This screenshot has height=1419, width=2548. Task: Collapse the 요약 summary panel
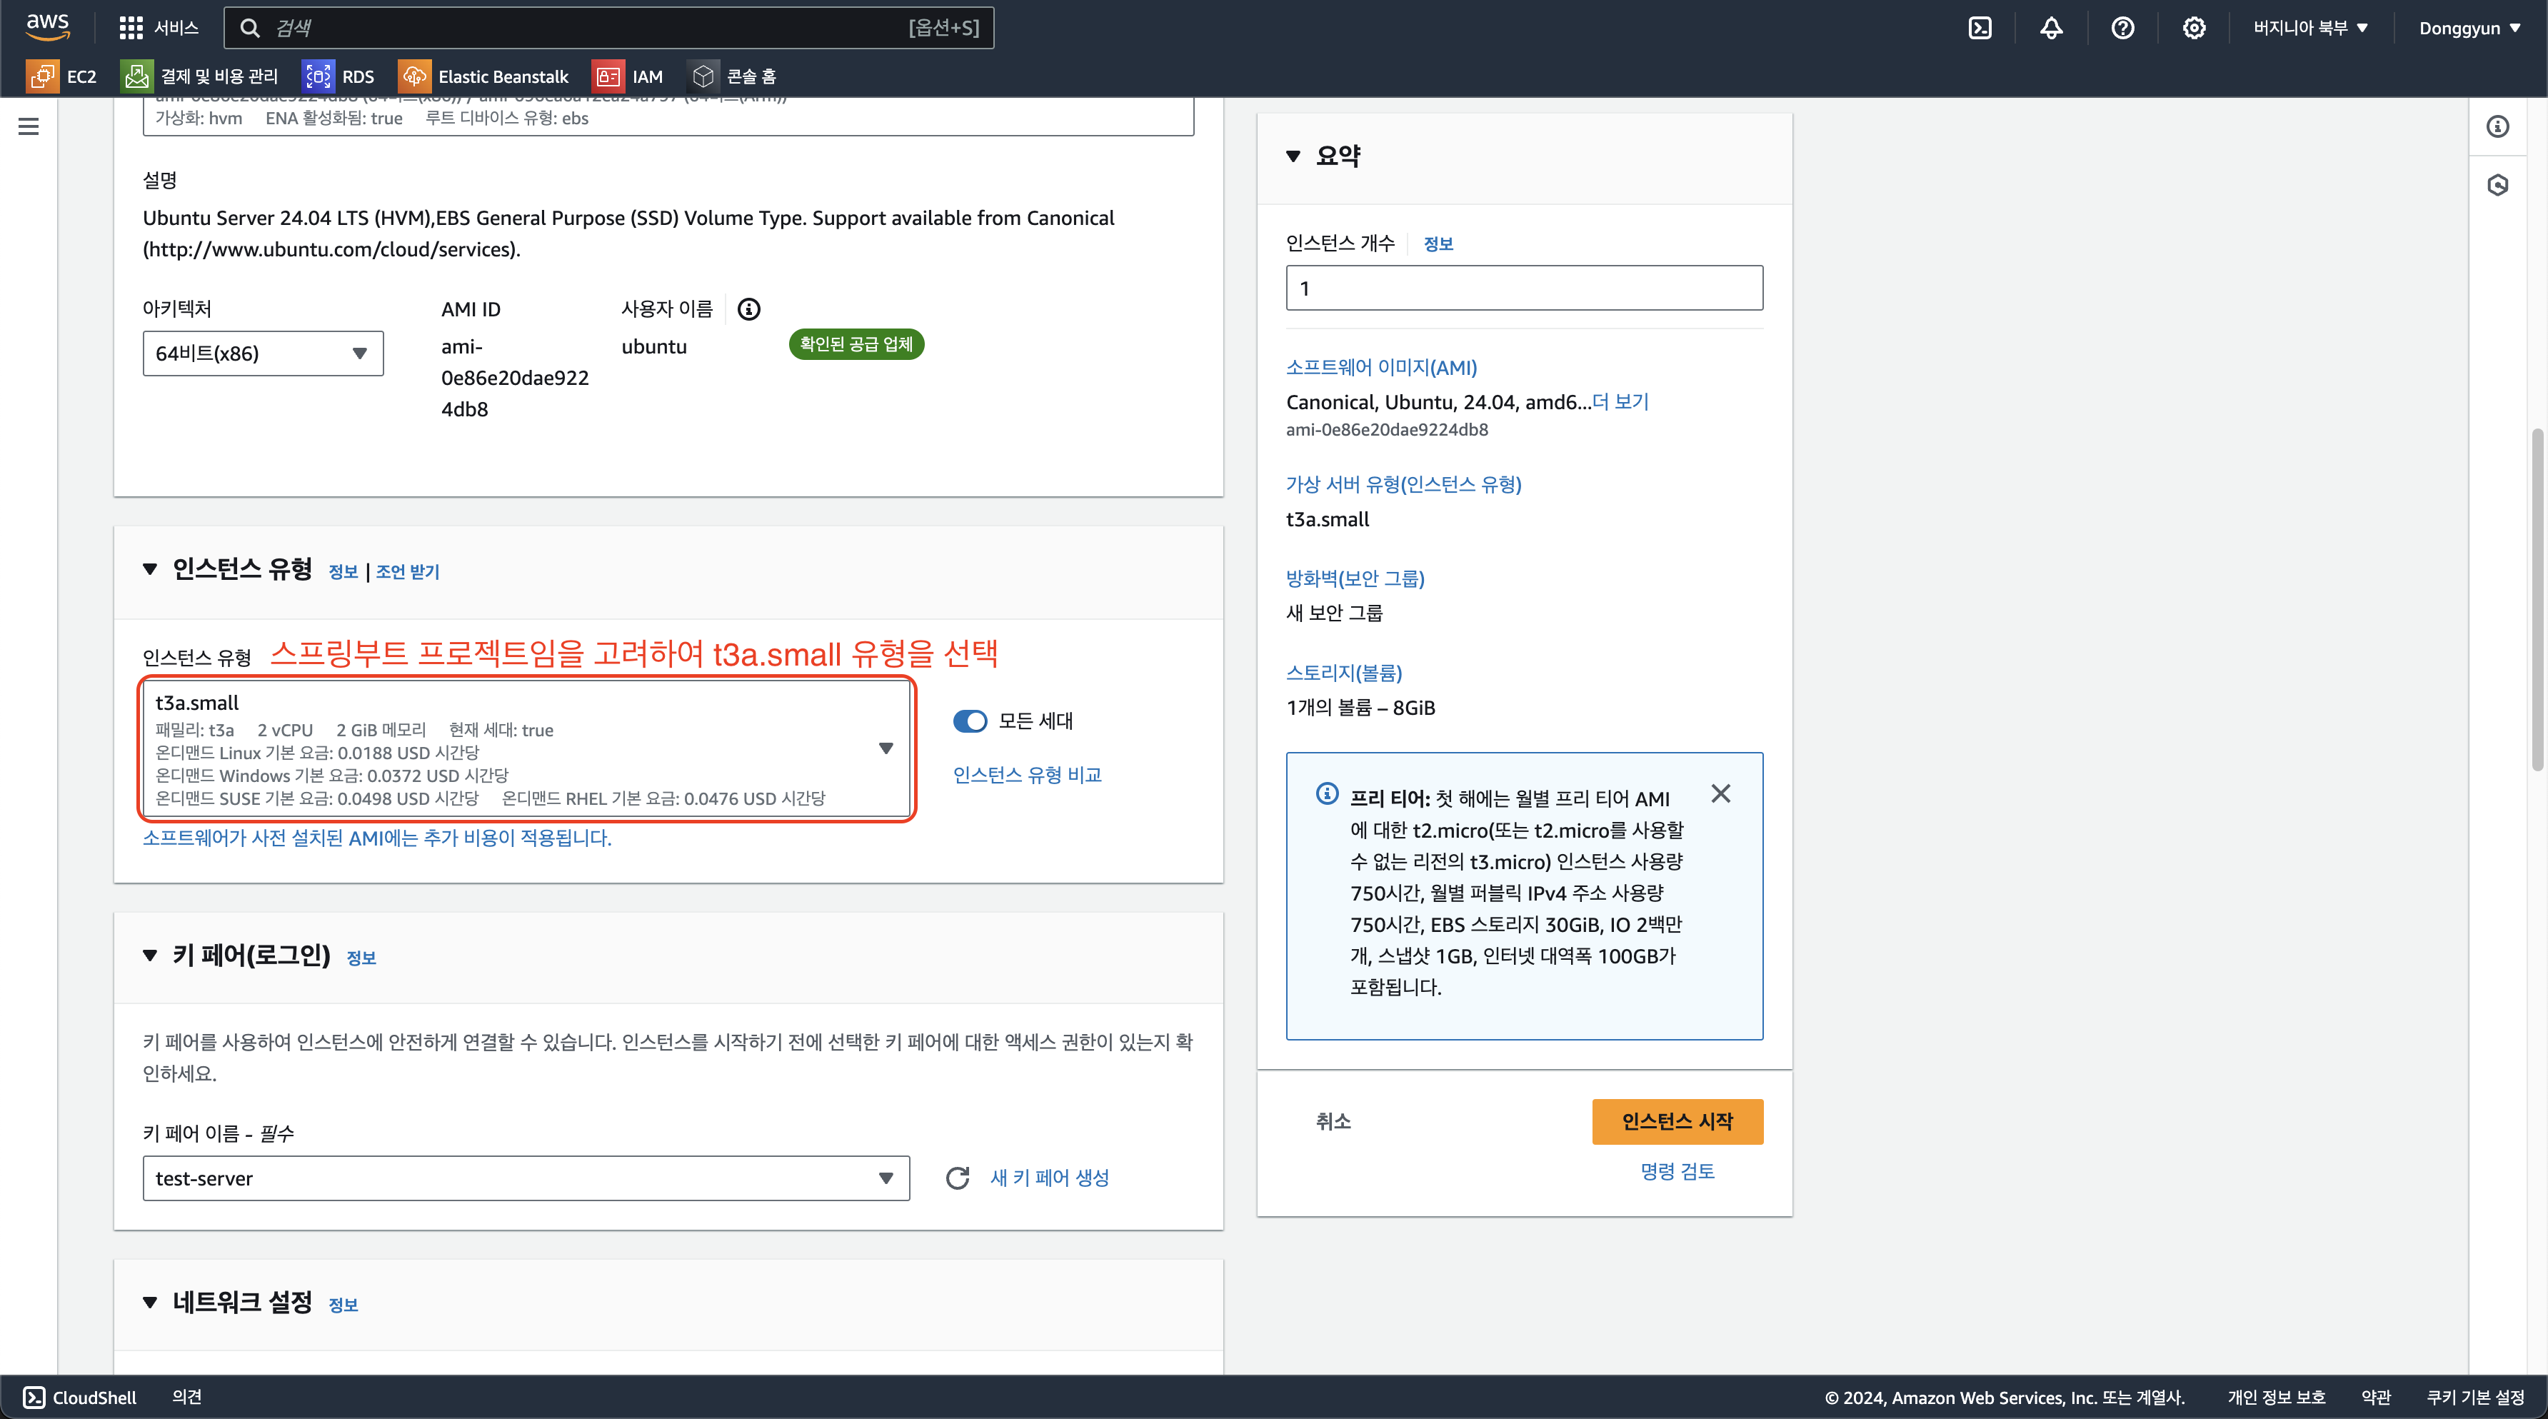1293,156
